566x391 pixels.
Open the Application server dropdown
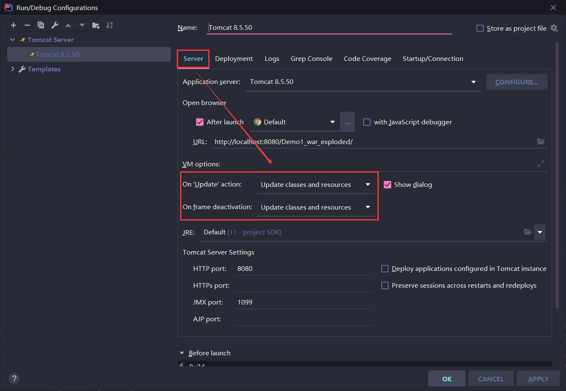(363, 82)
